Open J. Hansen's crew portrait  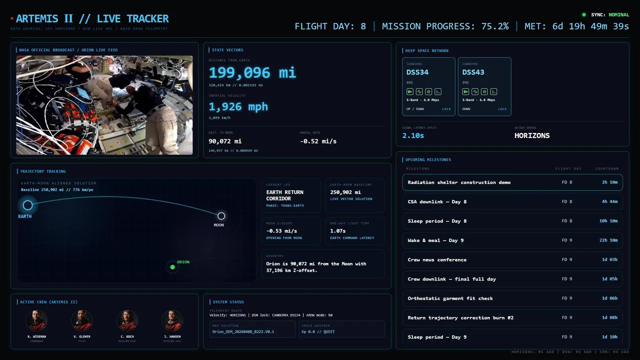172,320
